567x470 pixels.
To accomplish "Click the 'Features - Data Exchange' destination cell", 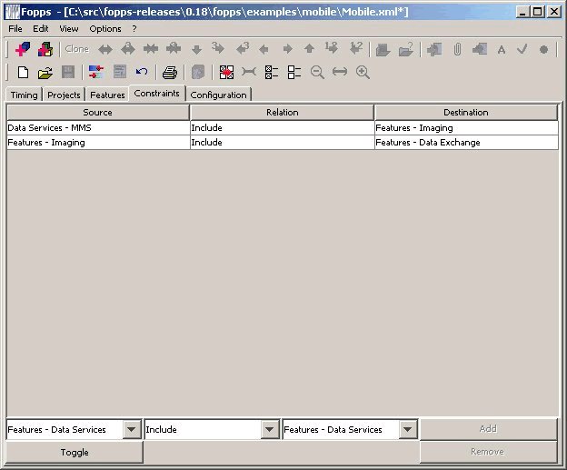I will pos(466,143).
